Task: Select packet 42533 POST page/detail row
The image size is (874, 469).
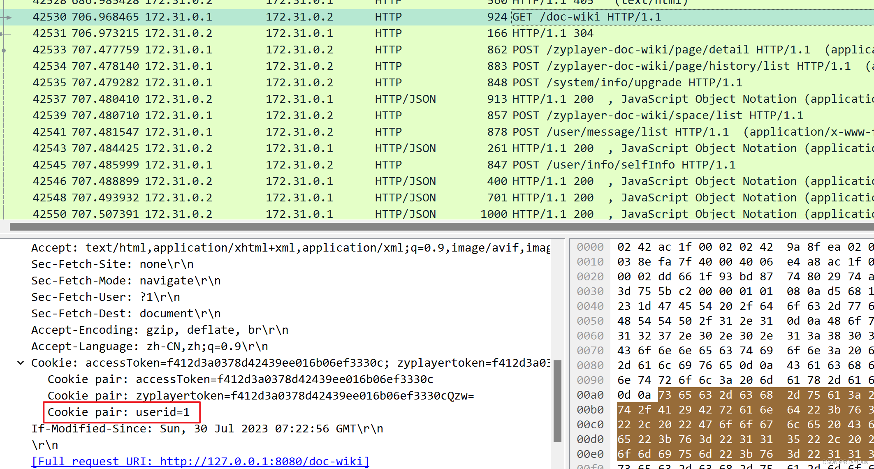Action: pyautogui.click(x=437, y=50)
